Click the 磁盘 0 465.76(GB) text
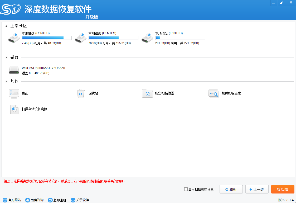The width and height of the screenshot is (296, 203). [36, 73]
